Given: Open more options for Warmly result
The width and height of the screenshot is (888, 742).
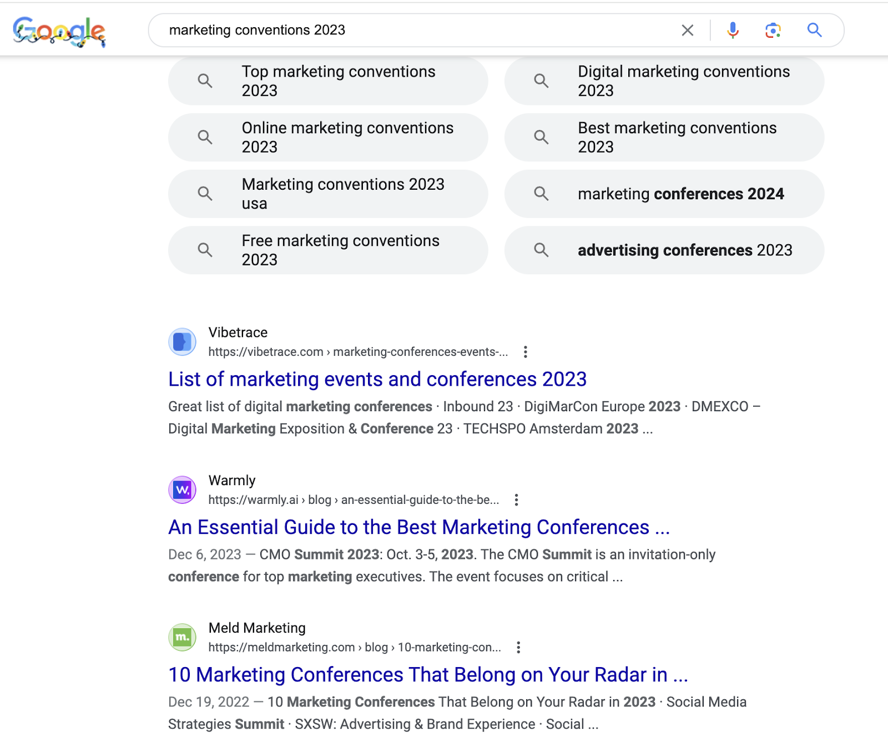Looking at the screenshot, I should point(516,499).
